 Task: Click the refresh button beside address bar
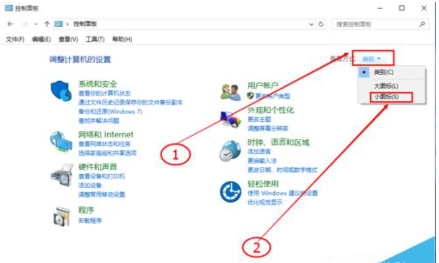coord(321,24)
